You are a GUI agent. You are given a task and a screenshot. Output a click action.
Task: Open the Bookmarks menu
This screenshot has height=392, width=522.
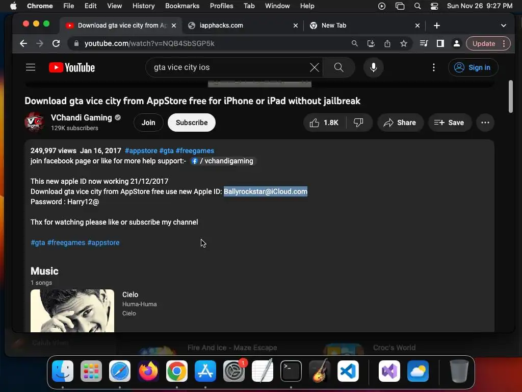(182, 6)
